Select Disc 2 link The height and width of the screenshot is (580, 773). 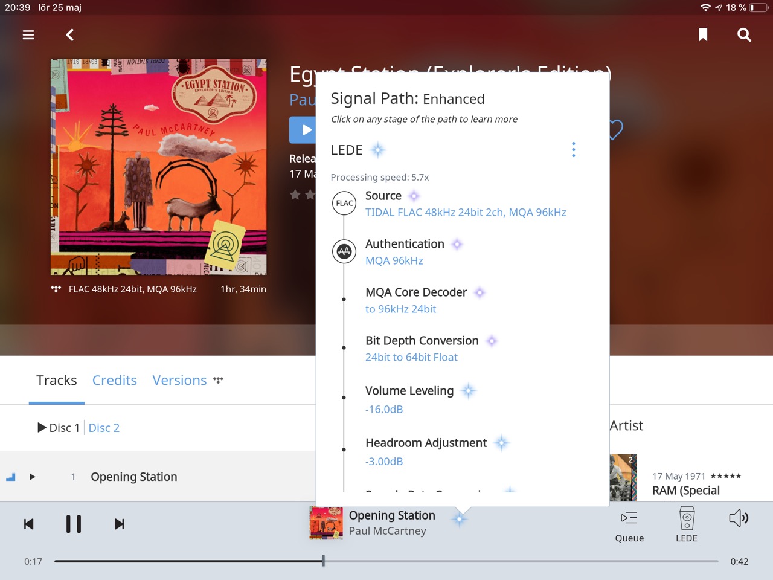coord(104,428)
